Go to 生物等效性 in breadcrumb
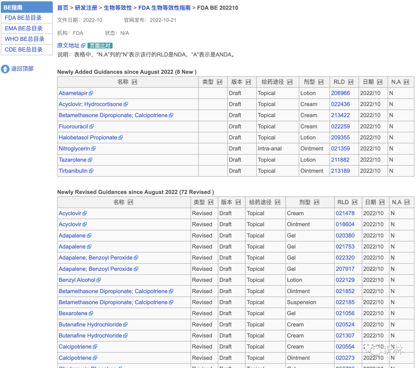Viewport: 417px width, 368px height. coord(118,8)
